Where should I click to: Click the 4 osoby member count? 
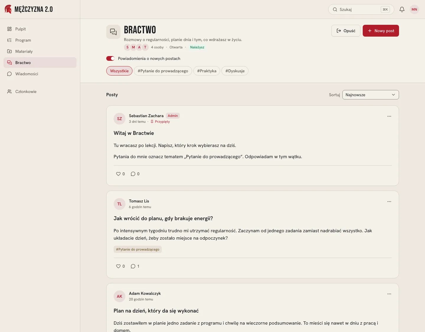[157, 47]
